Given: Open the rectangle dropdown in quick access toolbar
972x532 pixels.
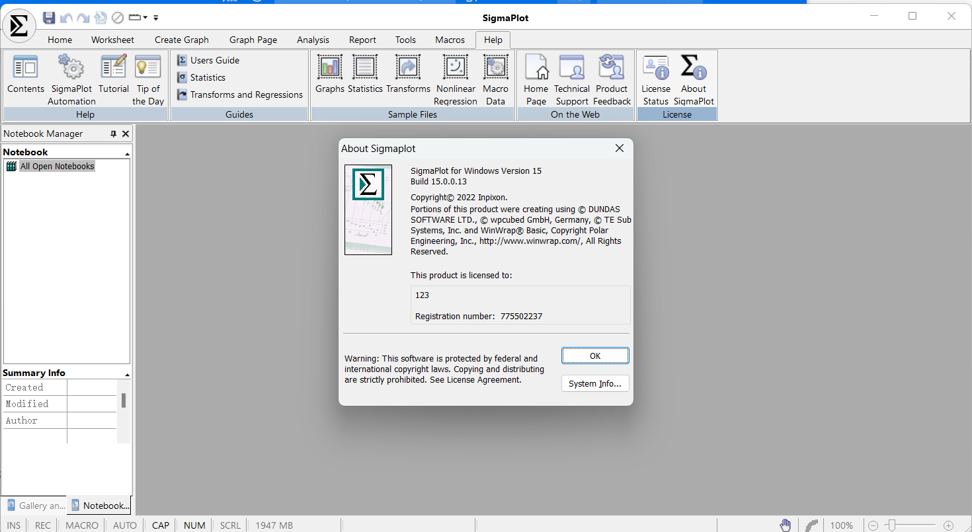Looking at the screenshot, I should (138, 18).
